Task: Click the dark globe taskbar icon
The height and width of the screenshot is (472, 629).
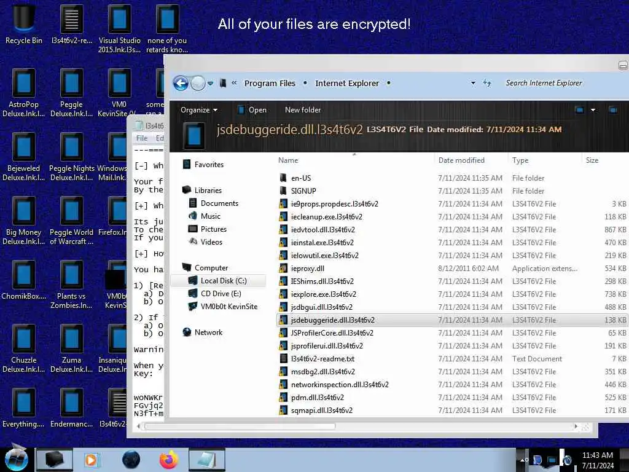Action: point(131,460)
